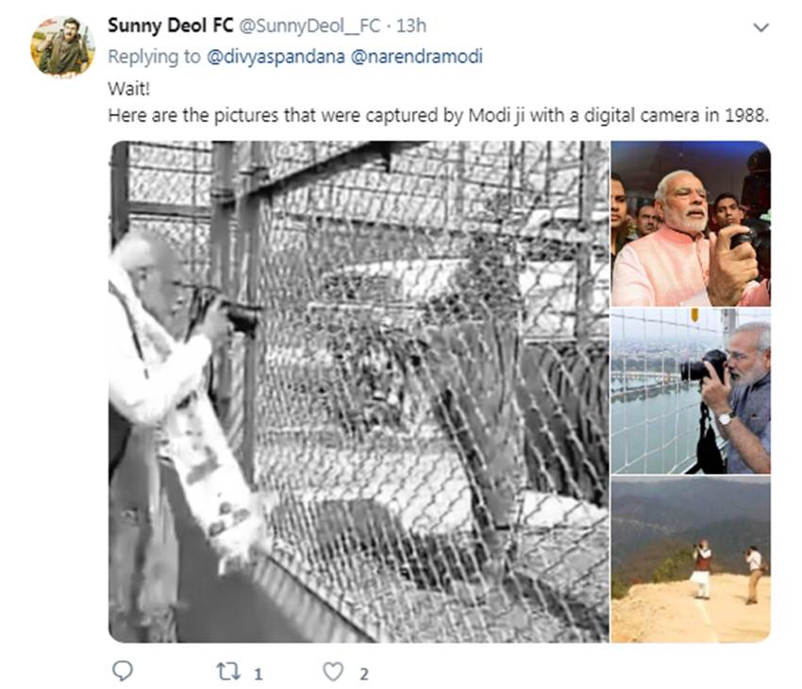This screenshot has height=689, width=802.
Task: Click the like count number 2
Action: [363, 673]
